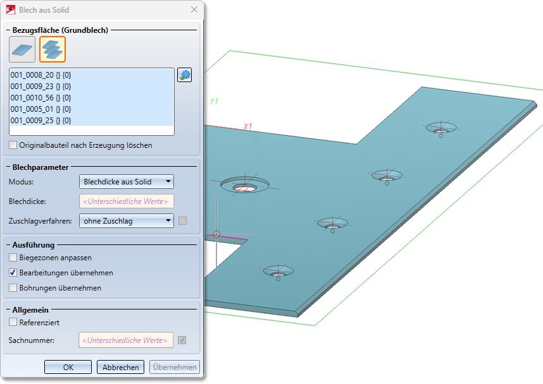Click the Sachnummer input field
This screenshot has width=543, height=384.
coord(126,340)
